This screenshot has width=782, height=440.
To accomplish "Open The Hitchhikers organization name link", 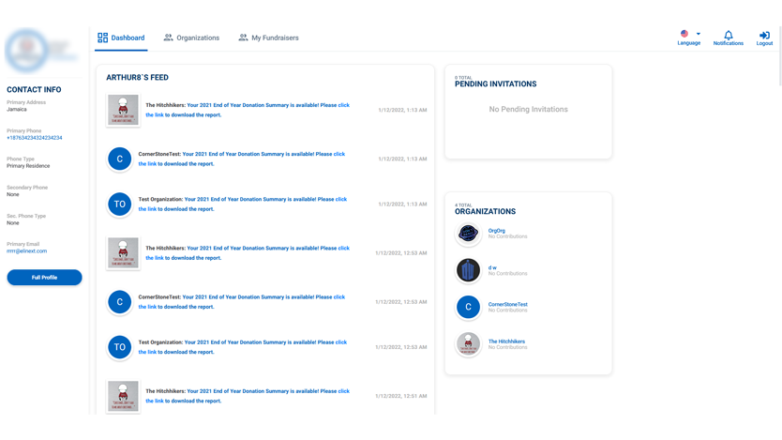I will click(506, 341).
